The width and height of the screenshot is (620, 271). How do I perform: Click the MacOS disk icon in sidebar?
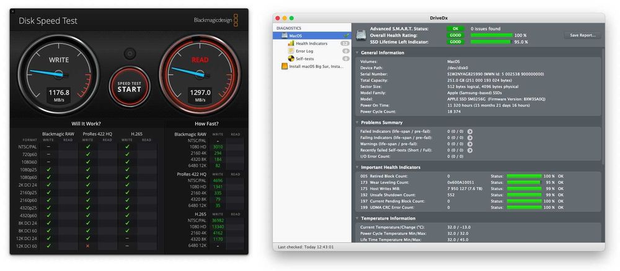pyautogui.click(x=285, y=35)
